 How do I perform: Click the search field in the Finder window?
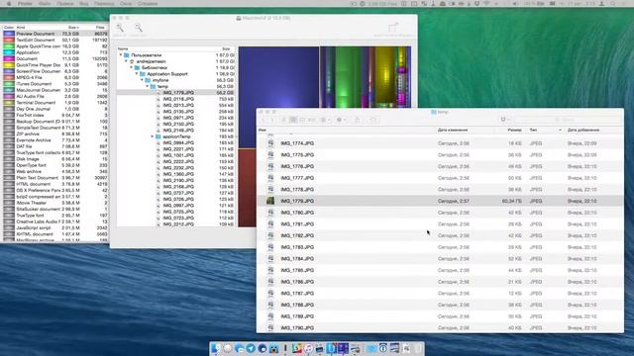[x=568, y=120]
